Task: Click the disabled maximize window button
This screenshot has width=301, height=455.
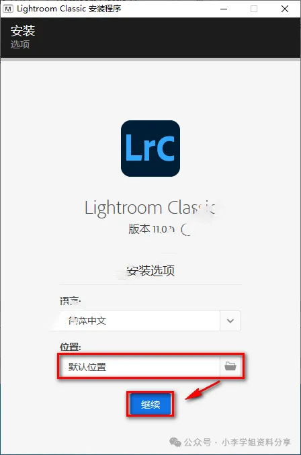Action: pyautogui.click(x=254, y=9)
